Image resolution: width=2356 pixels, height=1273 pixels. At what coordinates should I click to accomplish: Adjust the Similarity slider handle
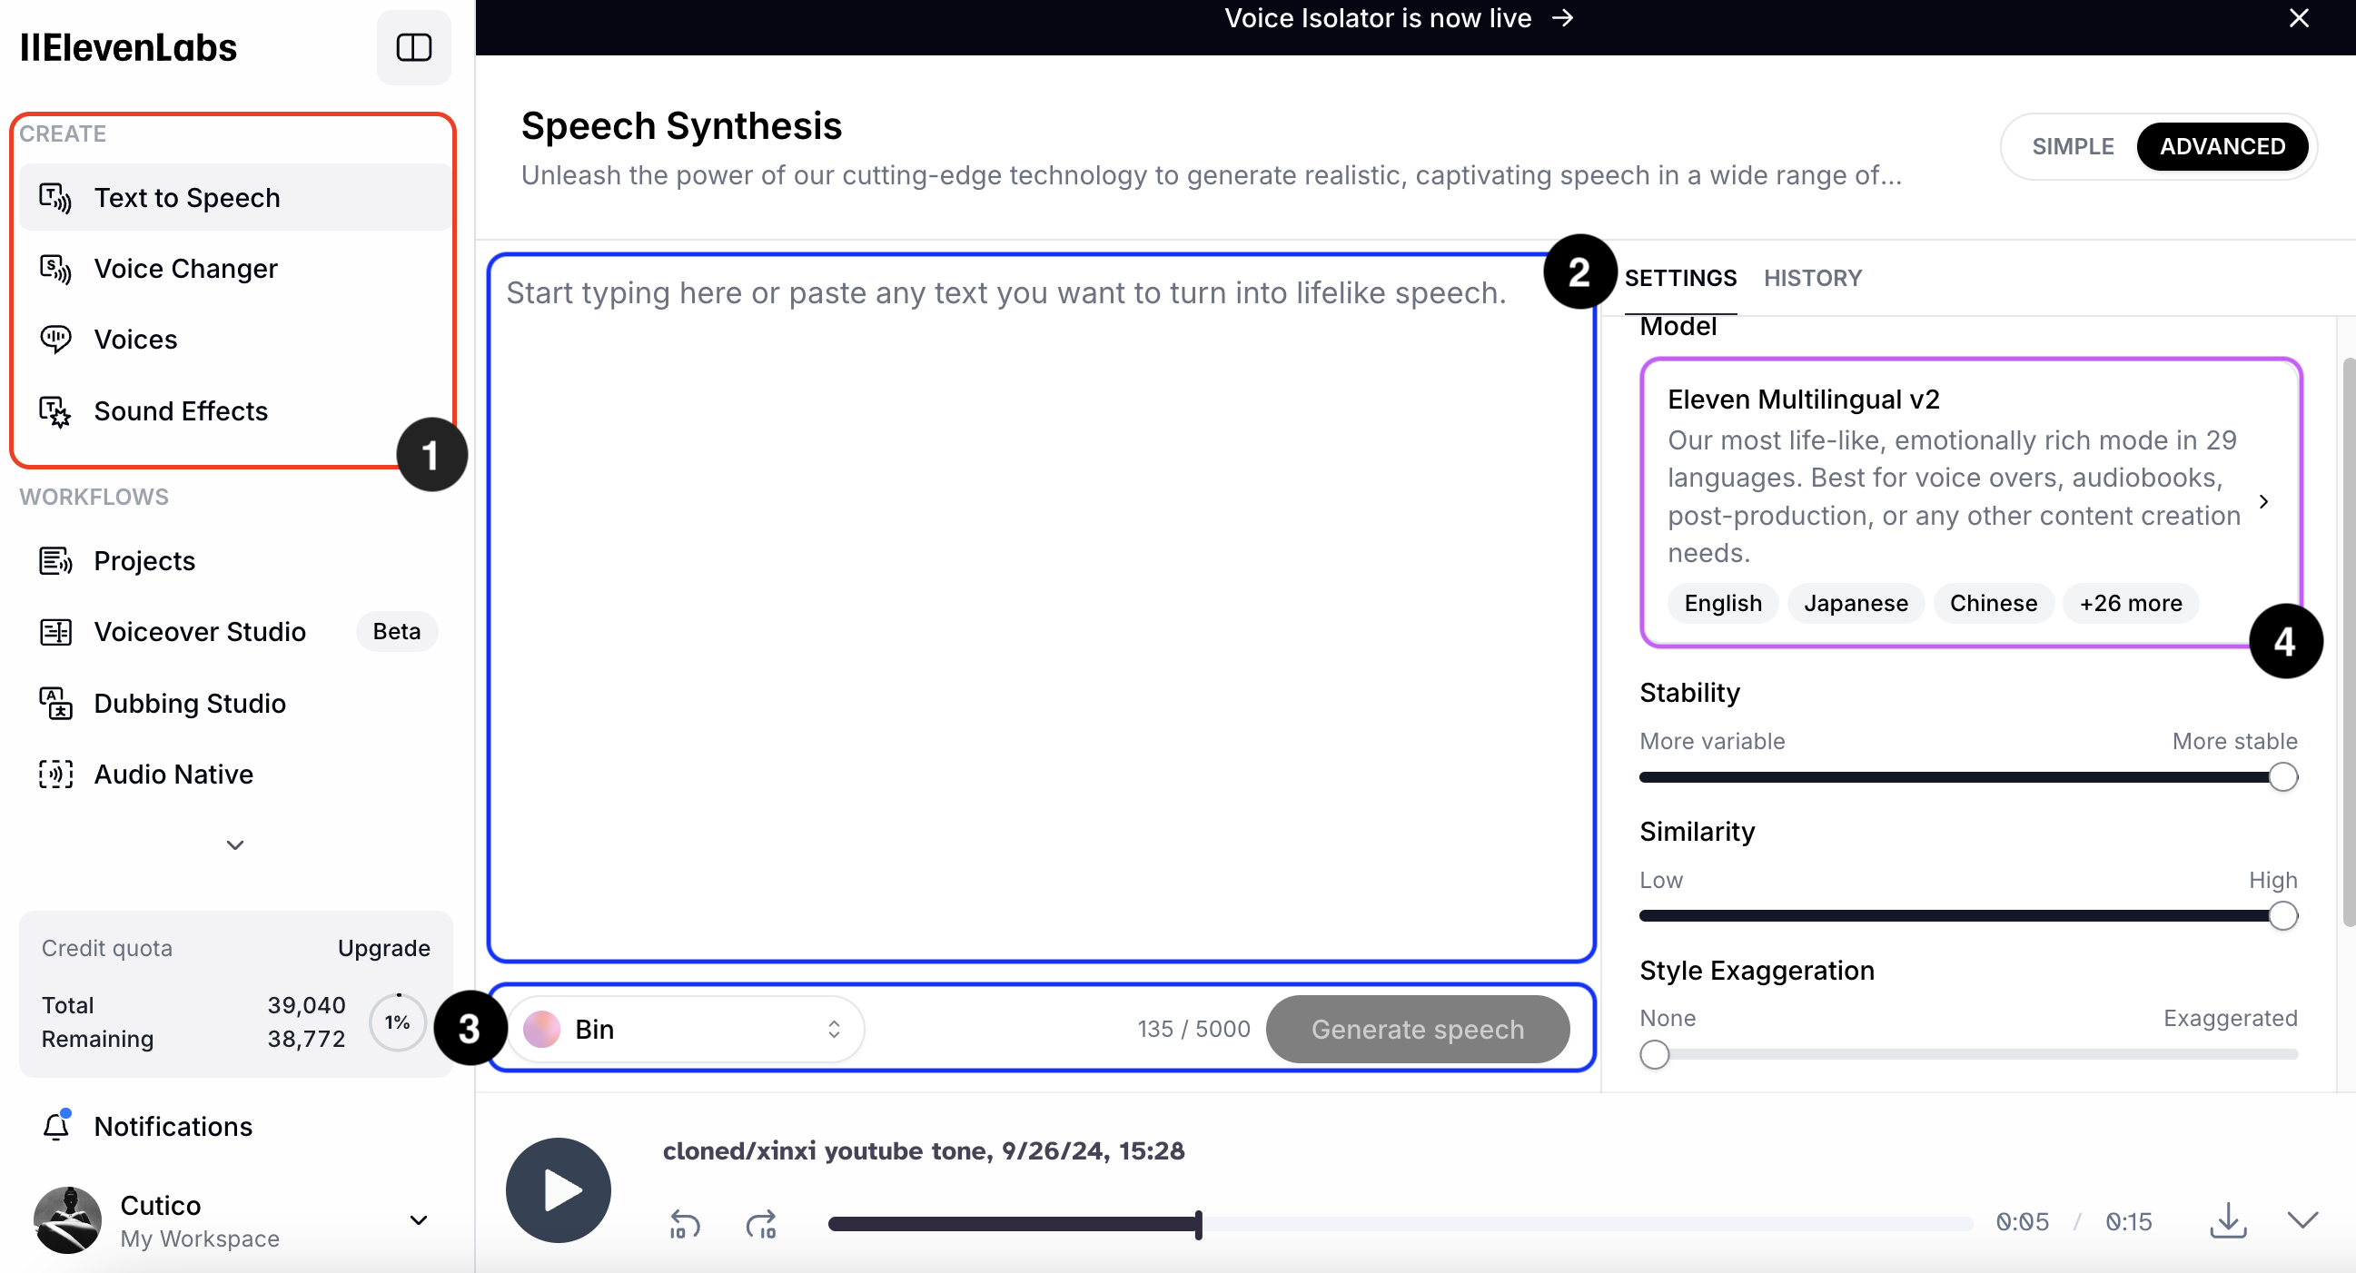(2282, 915)
